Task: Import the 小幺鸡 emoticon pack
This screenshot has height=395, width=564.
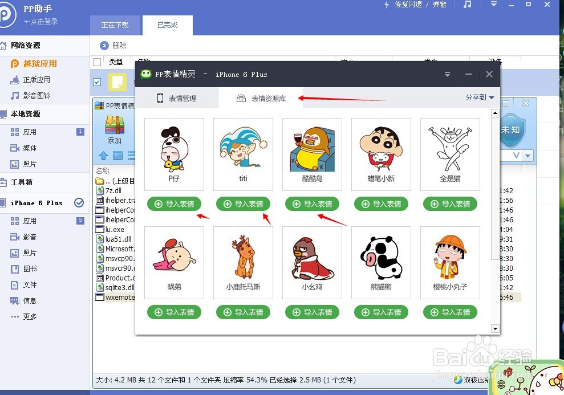Action: coord(312,312)
